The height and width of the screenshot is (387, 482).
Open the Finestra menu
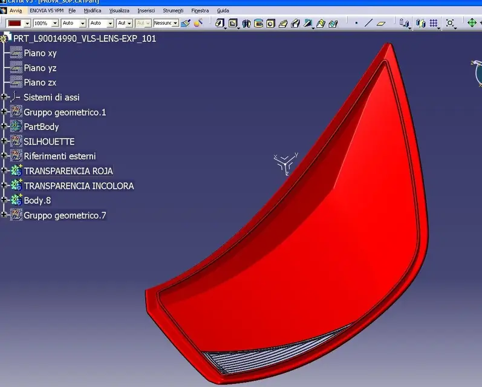(200, 10)
